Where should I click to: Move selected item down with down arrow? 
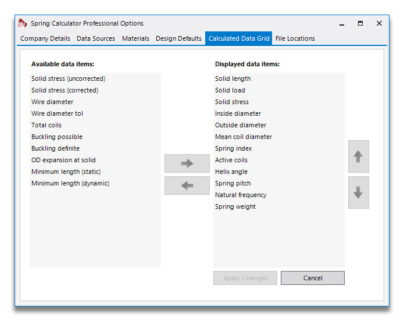359,192
